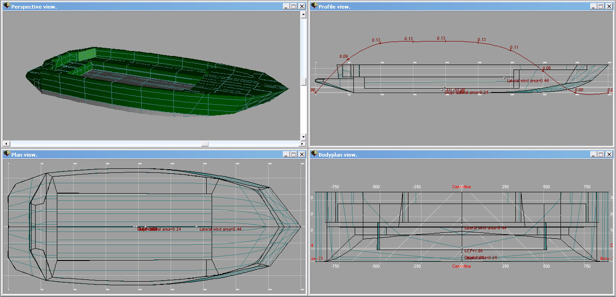The width and height of the screenshot is (616, 297).
Task: Maximize the Perspective view window
Action: (294, 6)
